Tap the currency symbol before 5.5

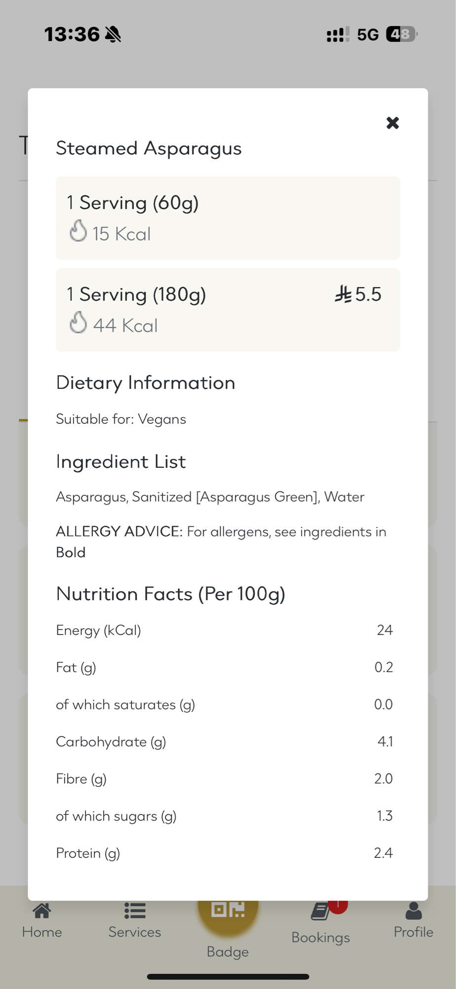[x=343, y=294]
